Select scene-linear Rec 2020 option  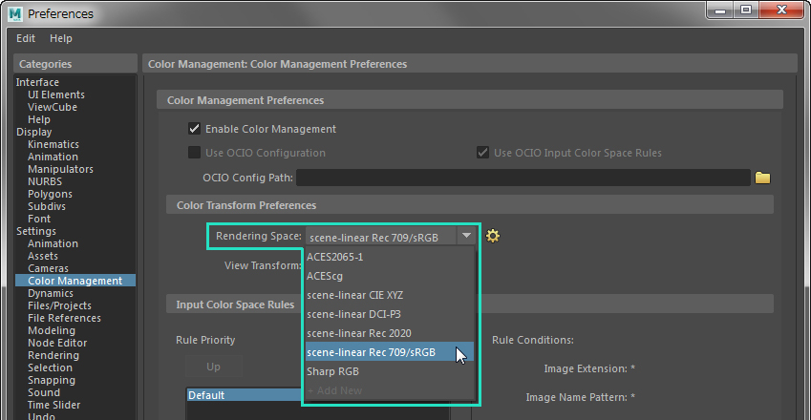pyautogui.click(x=389, y=333)
